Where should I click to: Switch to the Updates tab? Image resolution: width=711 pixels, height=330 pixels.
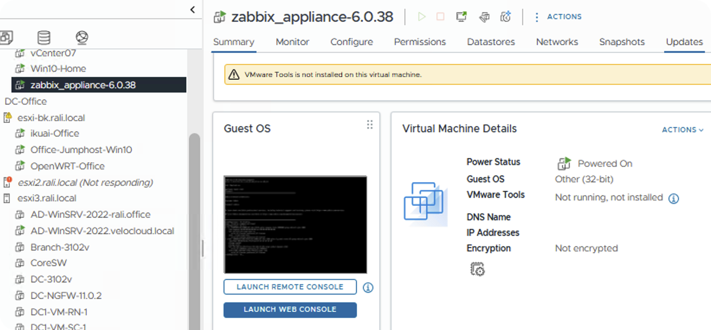(x=684, y=42)
